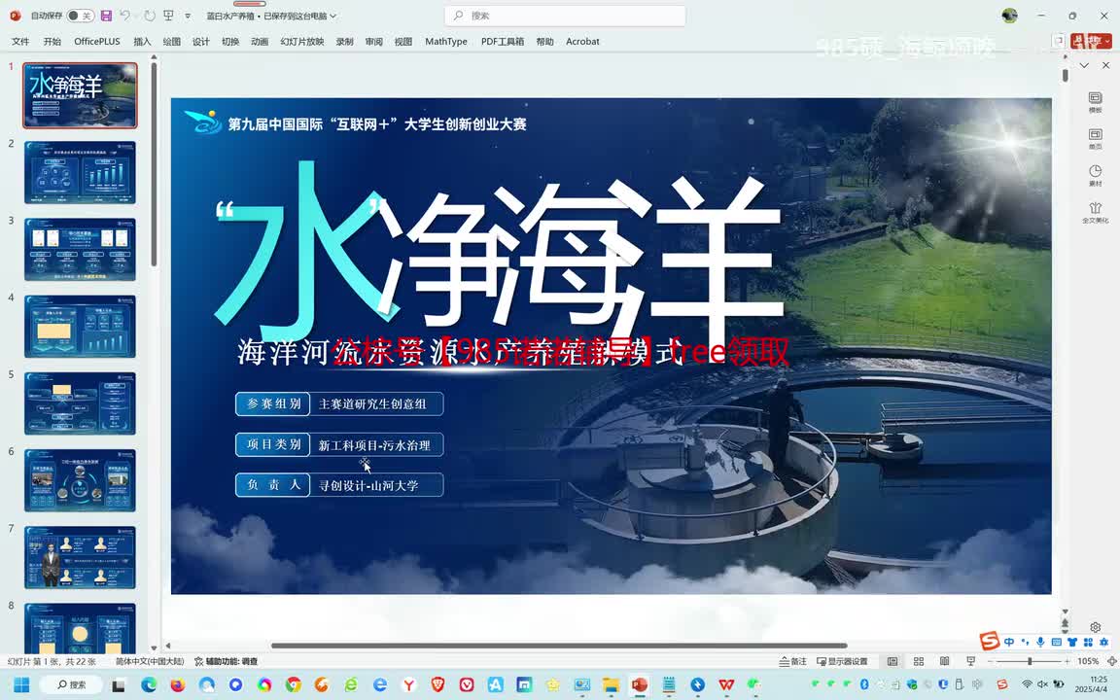Image resolution: width=1120 pixels, height=700 pixels.
Task: Open the 模板 templates side panel icon
Action: [x=1095, y=102]
